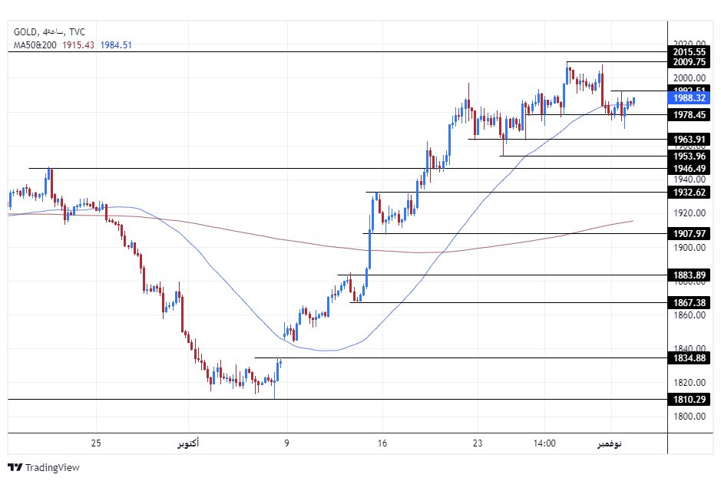Select the 1946.49 price level label

689,169
